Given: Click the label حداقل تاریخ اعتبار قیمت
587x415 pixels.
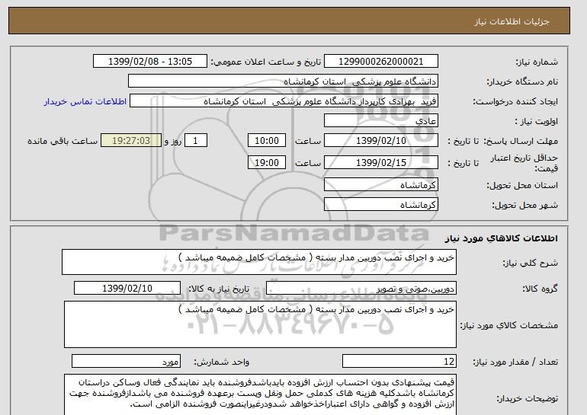Looking at the screenshot, I should (524, 163).
